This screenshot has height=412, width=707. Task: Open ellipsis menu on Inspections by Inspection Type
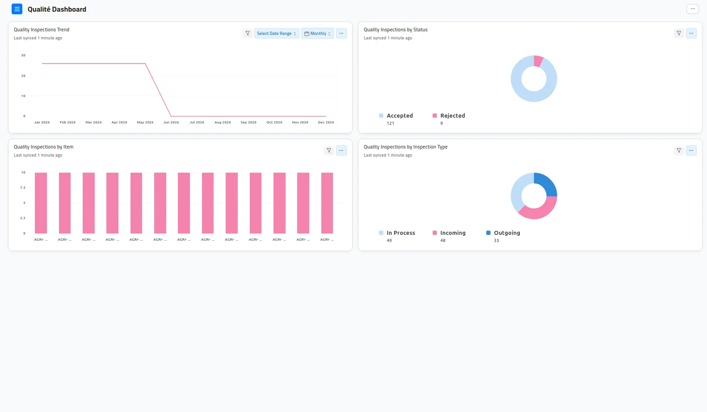[x=691, y=151]
